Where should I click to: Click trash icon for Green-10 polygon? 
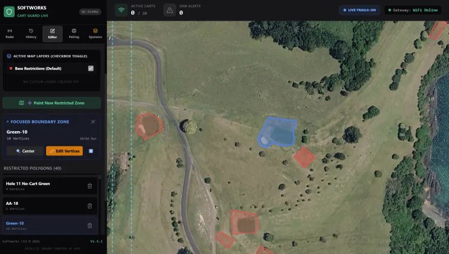pos(90,226)
